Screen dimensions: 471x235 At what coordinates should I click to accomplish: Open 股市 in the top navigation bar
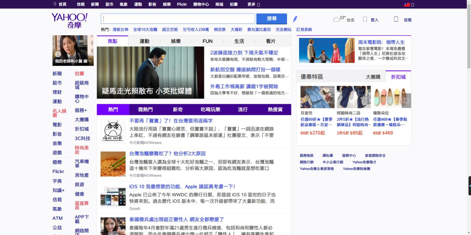click(109, 4)
